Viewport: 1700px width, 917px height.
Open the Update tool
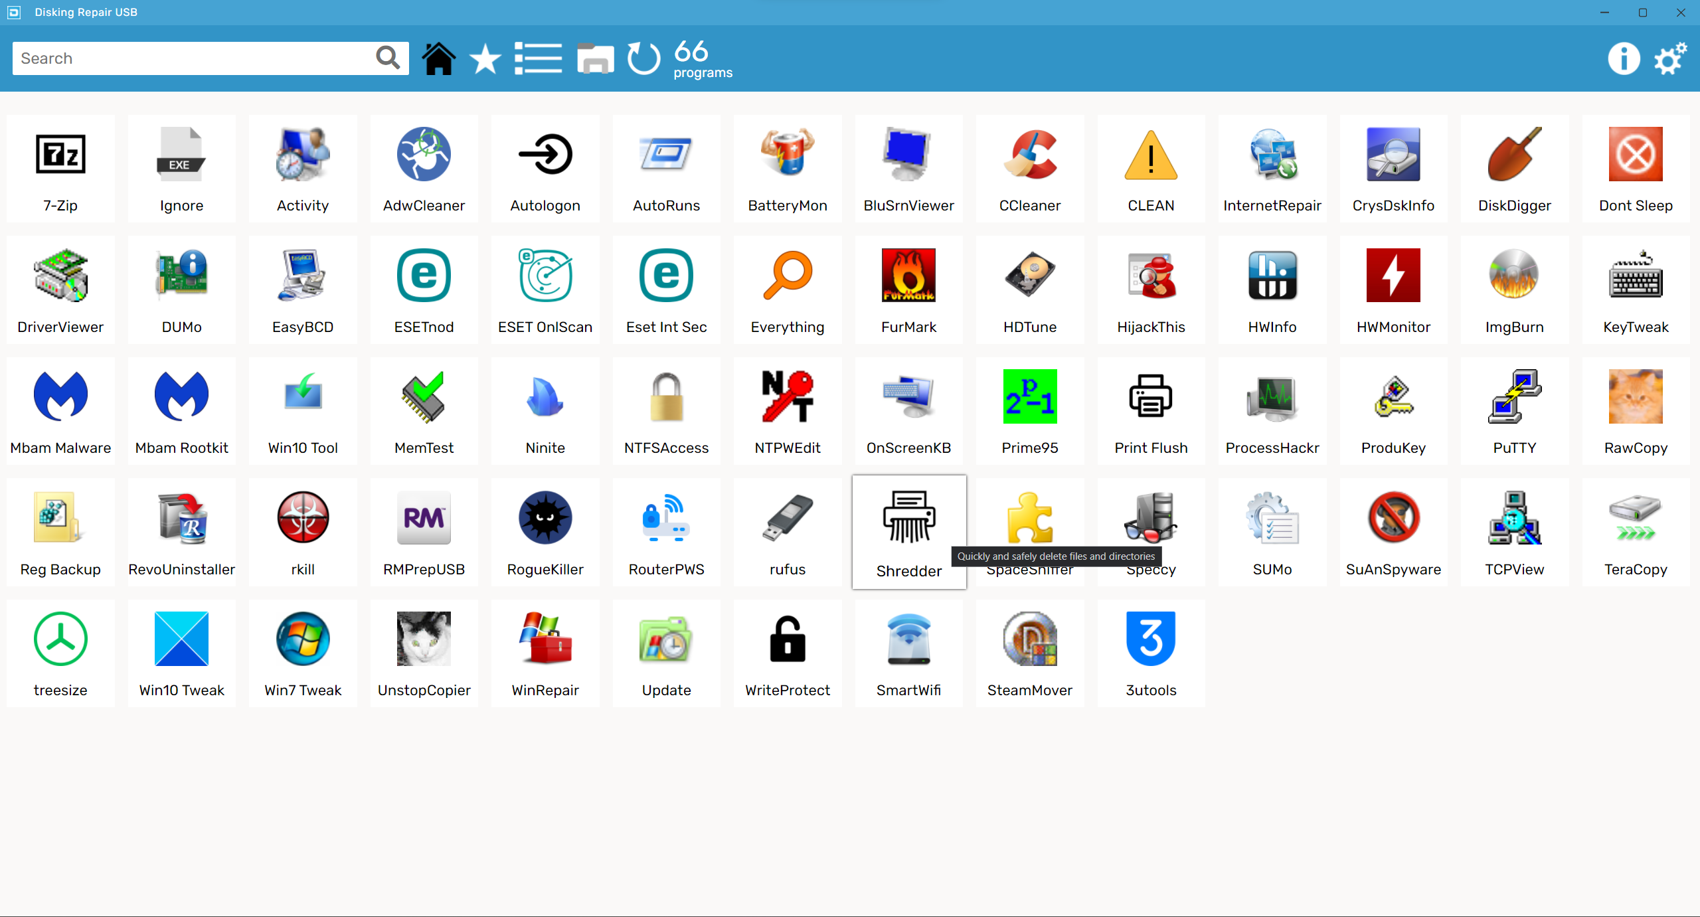click(x=666, y=653)
